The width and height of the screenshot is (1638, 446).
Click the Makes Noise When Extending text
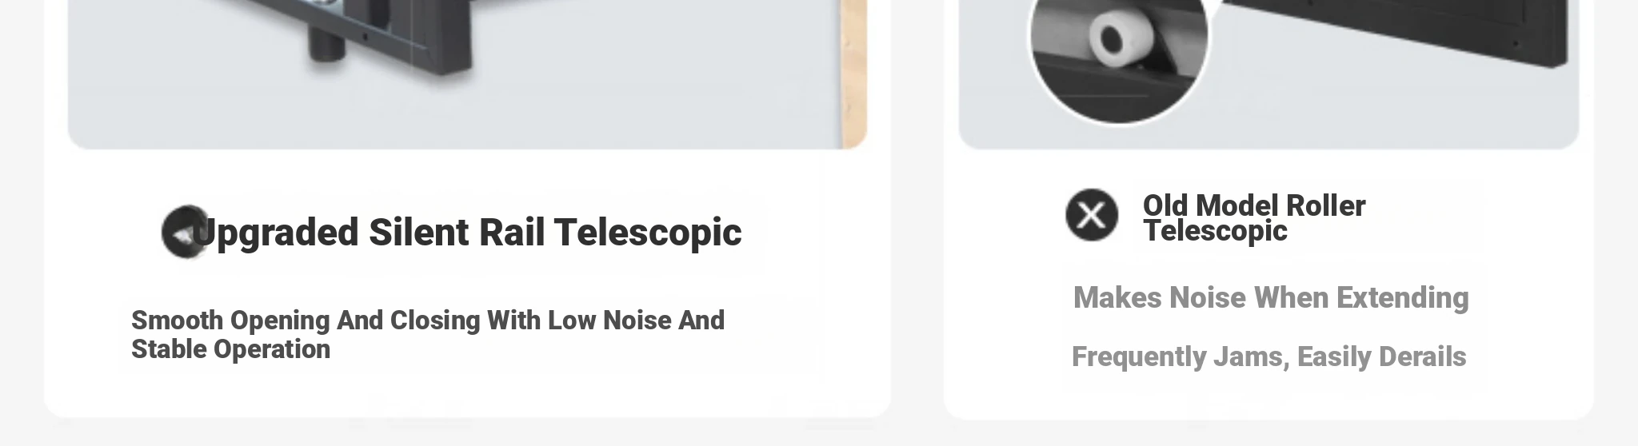(1270, 298)
